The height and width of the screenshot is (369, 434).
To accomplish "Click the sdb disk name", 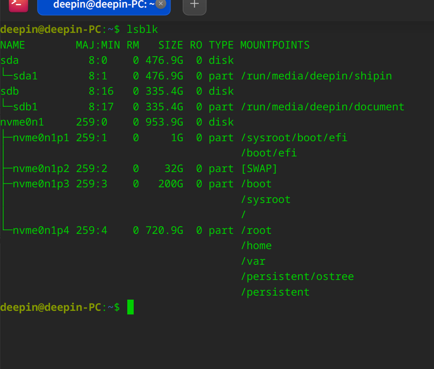I will coord(10,91).
